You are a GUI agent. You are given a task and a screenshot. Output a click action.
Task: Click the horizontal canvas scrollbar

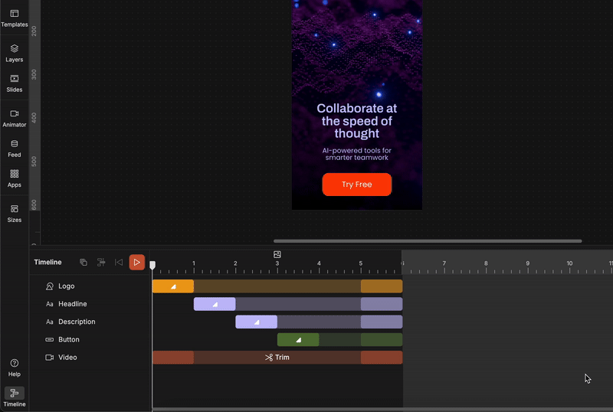point(427,241)
